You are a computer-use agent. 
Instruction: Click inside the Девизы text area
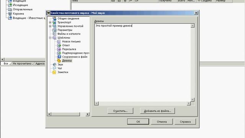pyautogui.click(x=142, y=62)
